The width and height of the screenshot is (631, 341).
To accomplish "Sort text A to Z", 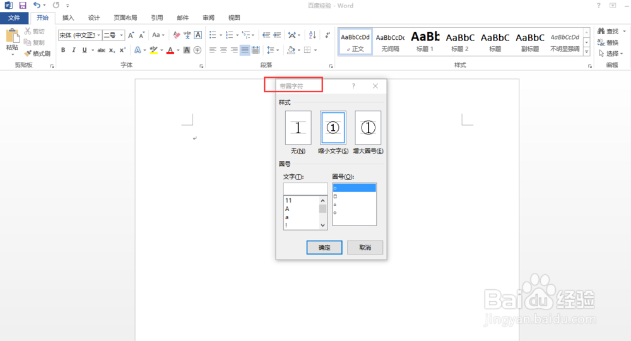I will [x=312, y=35].
